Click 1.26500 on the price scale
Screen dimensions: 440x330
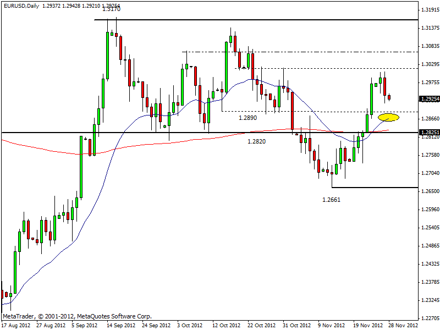429,191
